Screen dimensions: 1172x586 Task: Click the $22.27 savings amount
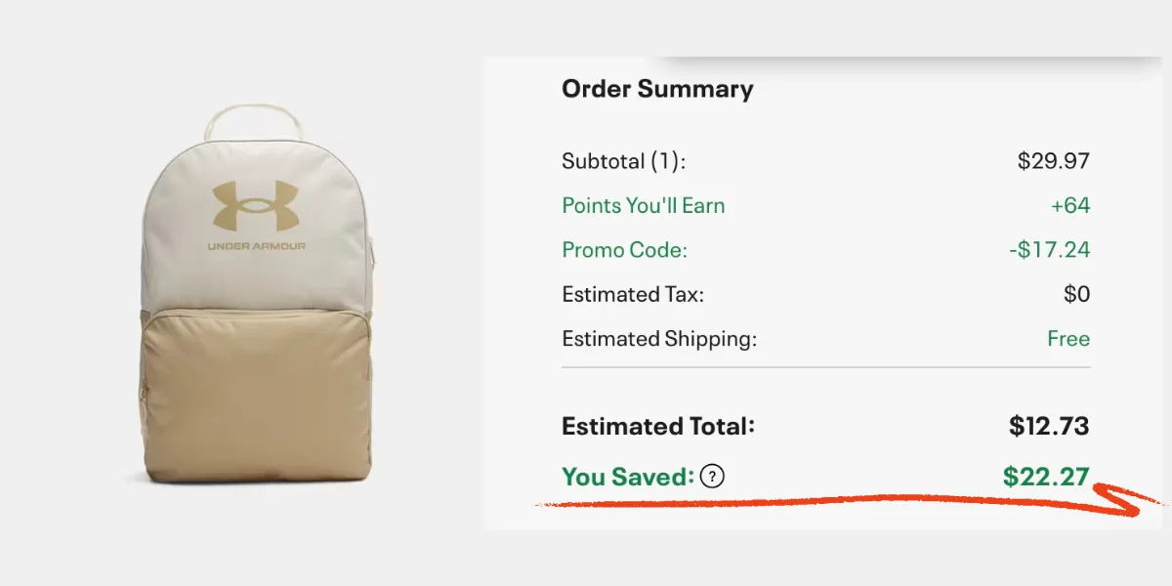click(x=1045, y=477)
